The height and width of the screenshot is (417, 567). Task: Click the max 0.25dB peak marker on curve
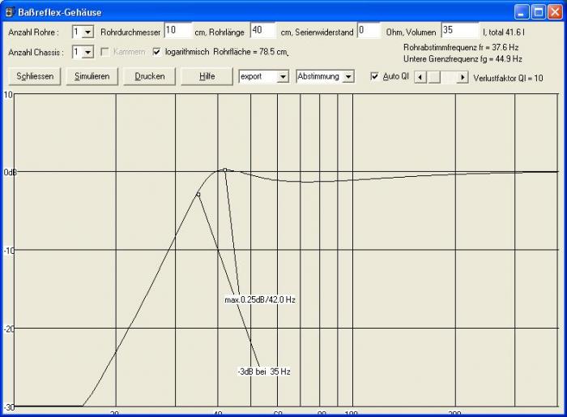click(x=224, y=170)
